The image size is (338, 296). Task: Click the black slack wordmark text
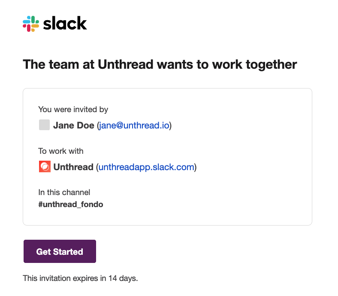click(x=65, y=23)
